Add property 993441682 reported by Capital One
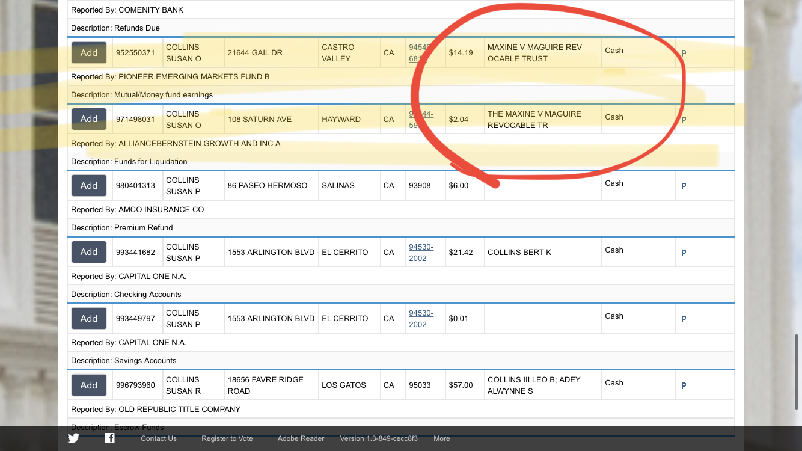Viewport: 802px width, 451px height. click(89, 252)
